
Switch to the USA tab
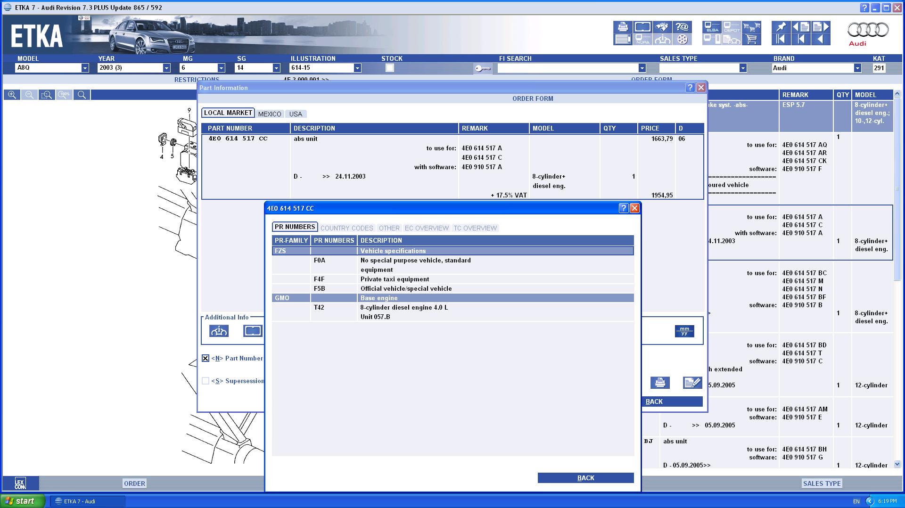tap(296, 114)
